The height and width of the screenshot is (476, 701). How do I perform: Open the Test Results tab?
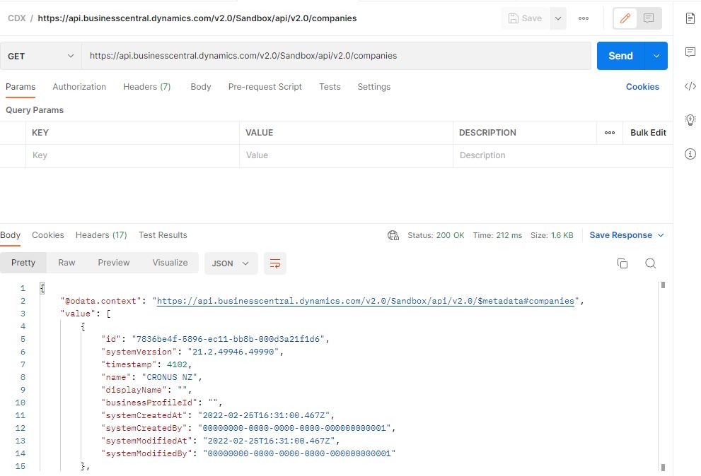pyautogui.click(x=163, y=235)
